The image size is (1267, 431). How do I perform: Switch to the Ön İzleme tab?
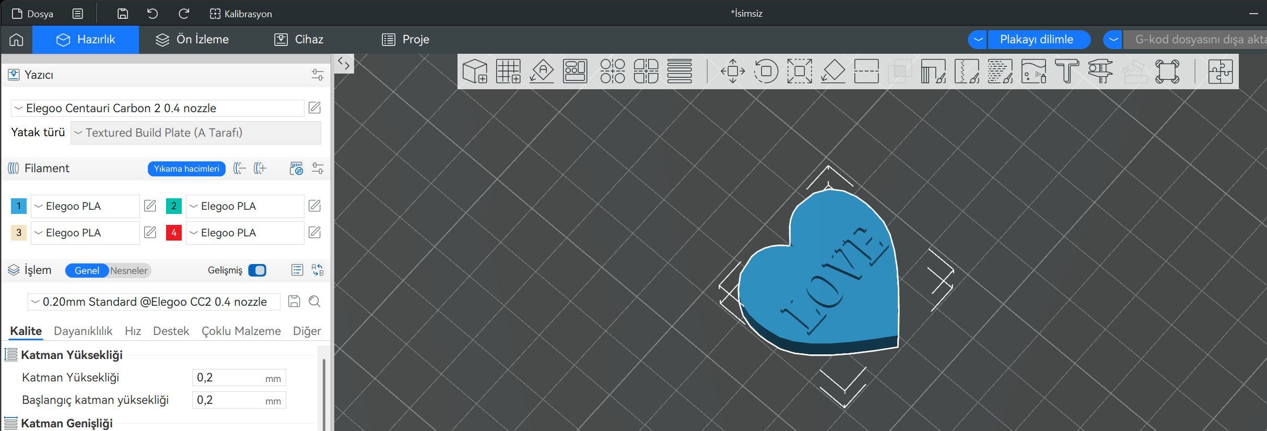(x=192, y=40)
